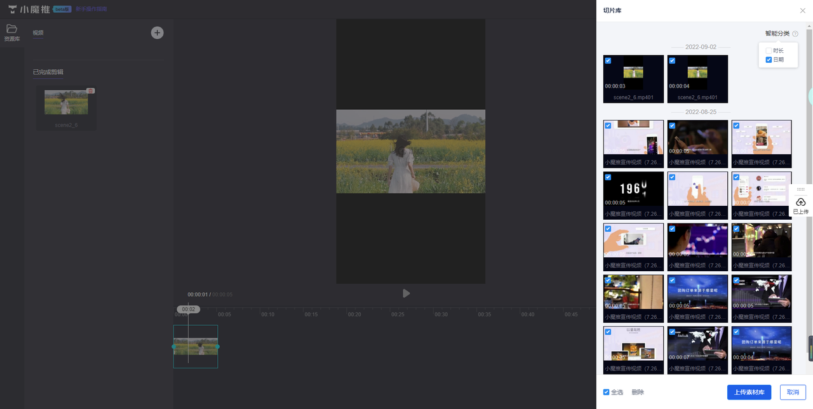
Task: Click the 小魔推 logo icon
Action: [x=13, y=10]
